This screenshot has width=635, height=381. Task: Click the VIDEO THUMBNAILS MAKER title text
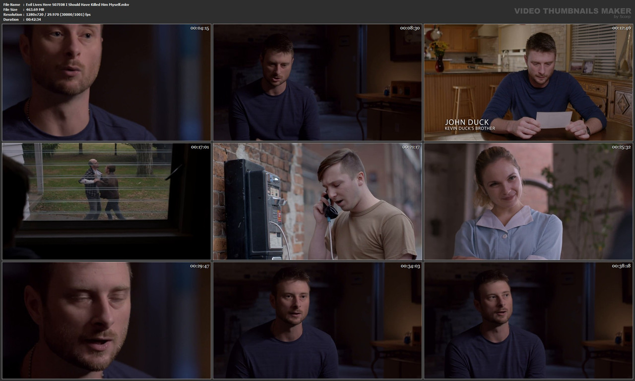572,11
